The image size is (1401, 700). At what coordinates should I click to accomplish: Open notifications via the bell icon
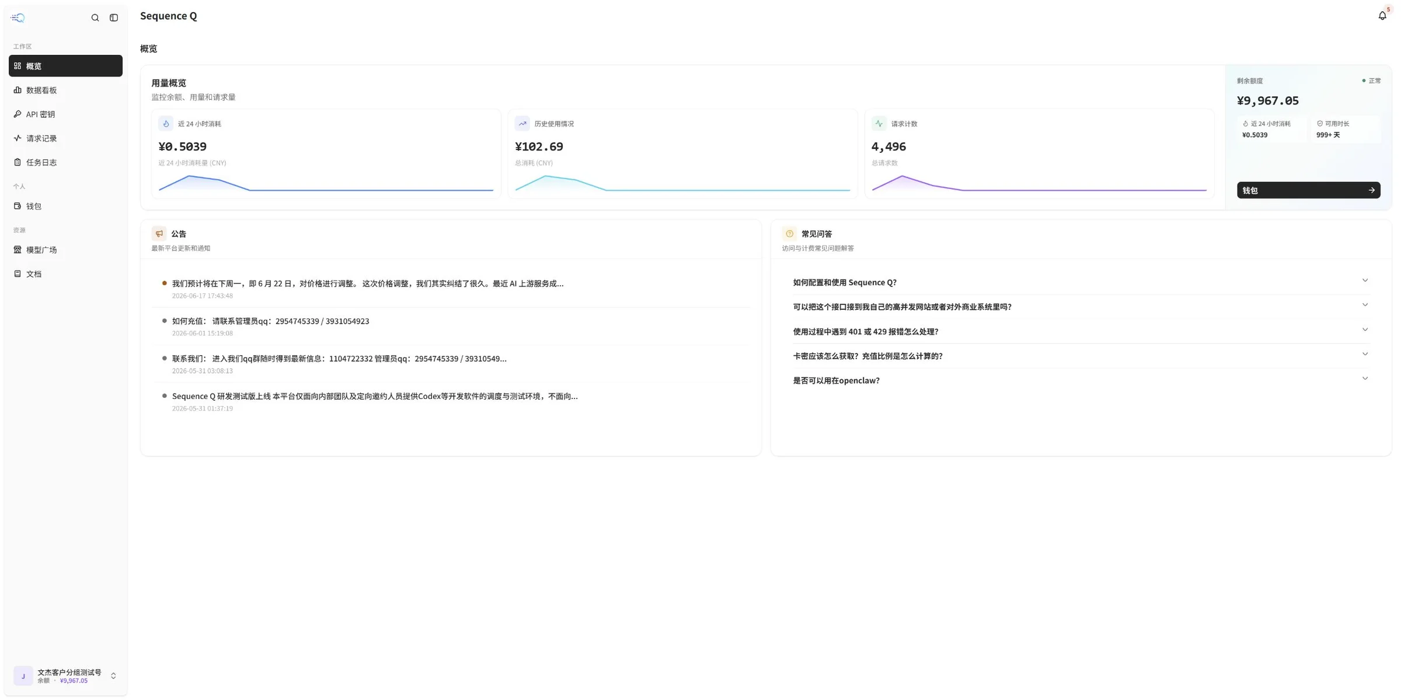tap(1382, 16)
